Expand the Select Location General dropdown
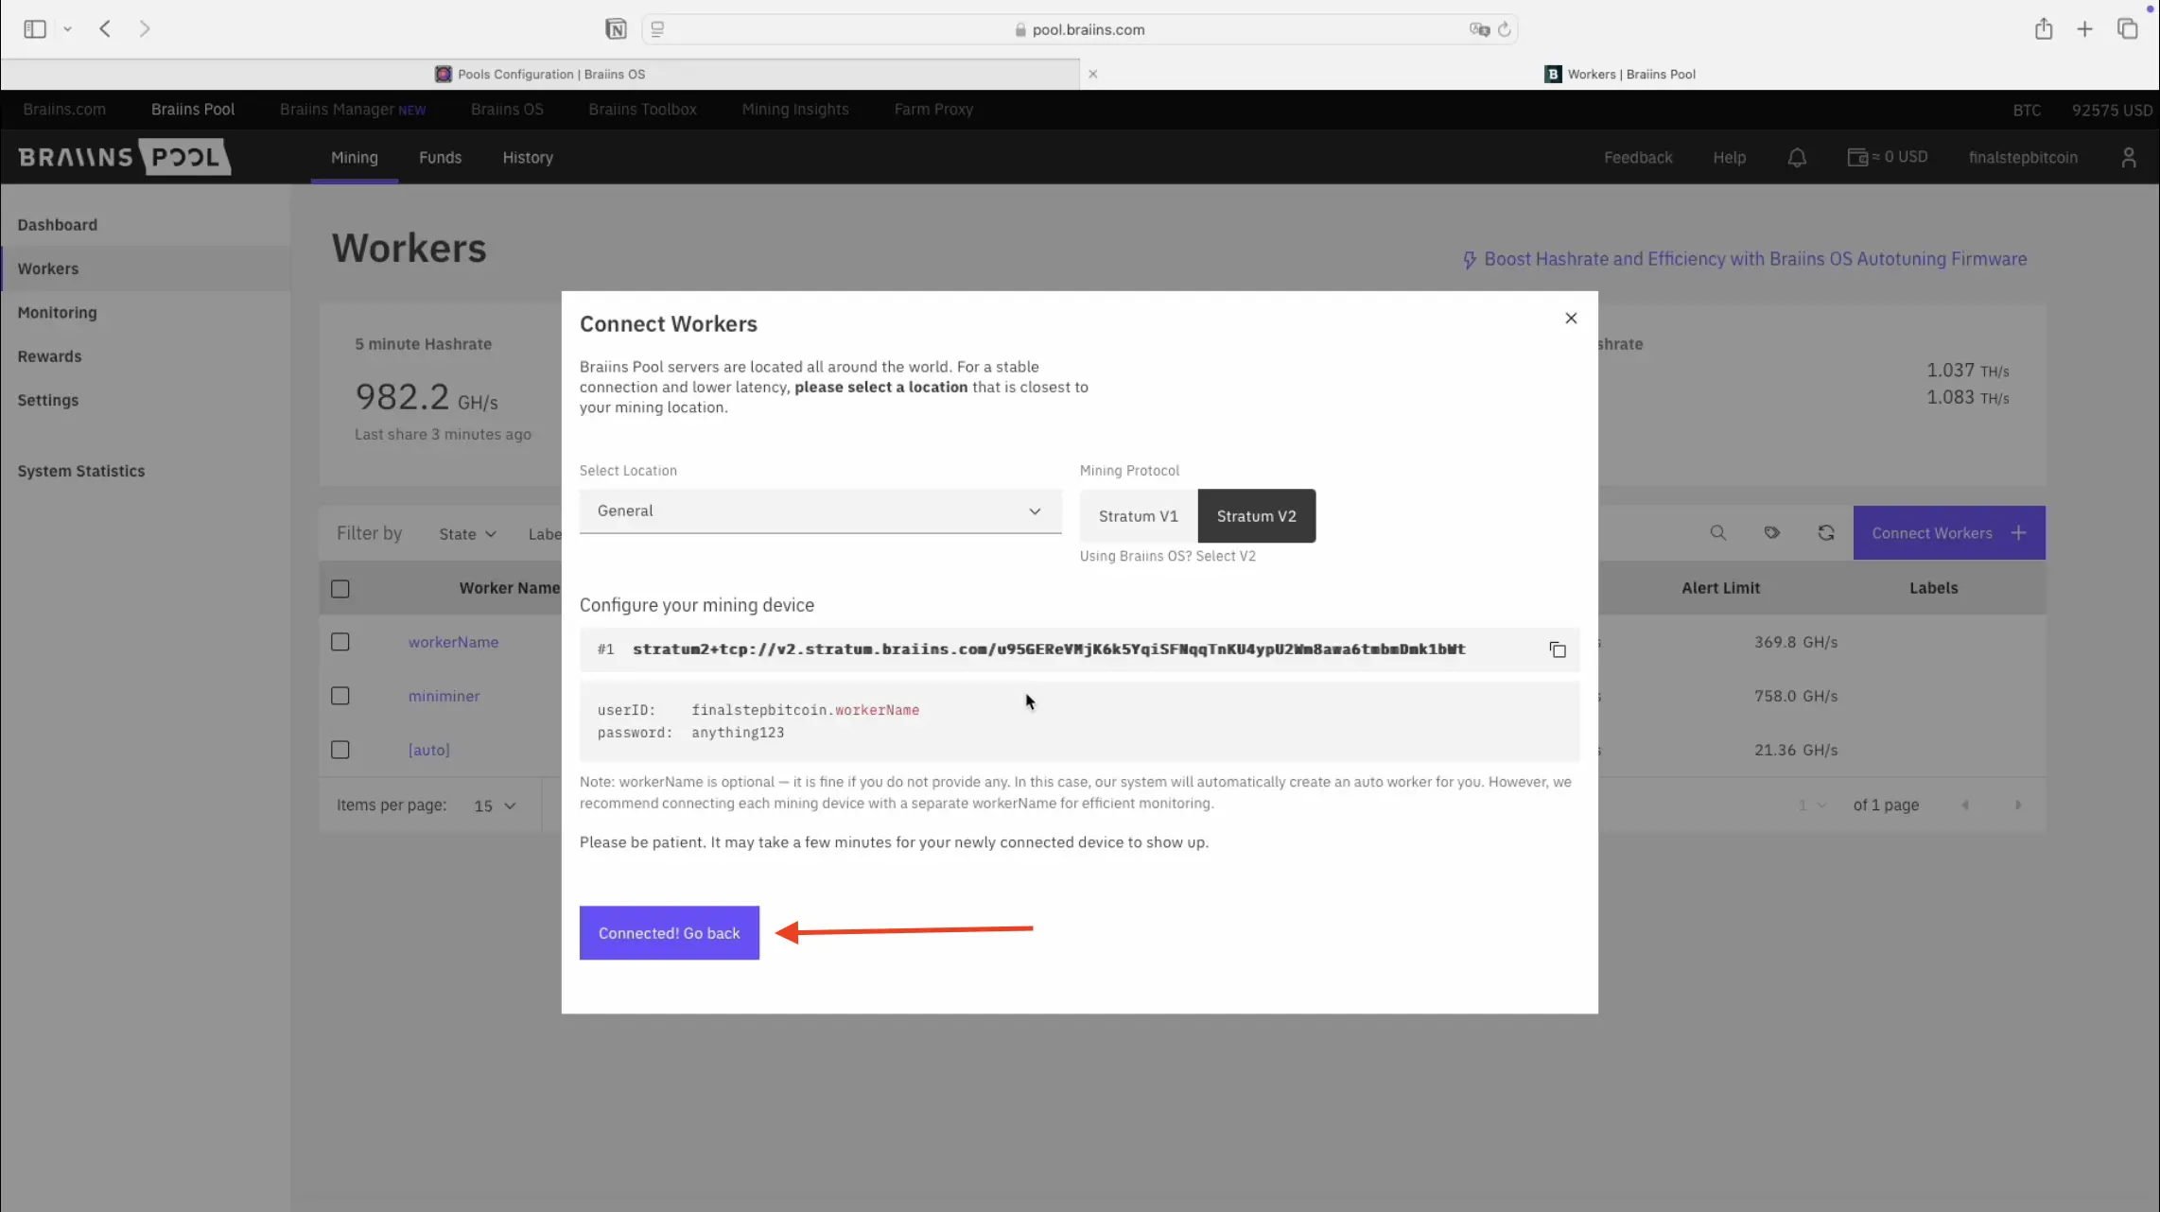This screenshot has width=2160, height=1212. coord(820,511)
